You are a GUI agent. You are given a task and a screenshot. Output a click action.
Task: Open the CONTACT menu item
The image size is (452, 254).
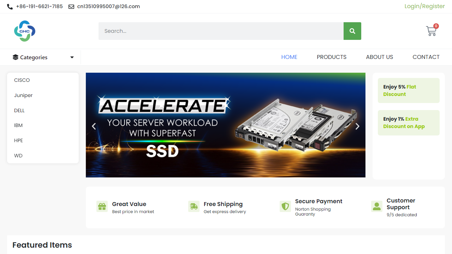click(x=426, y=57)
